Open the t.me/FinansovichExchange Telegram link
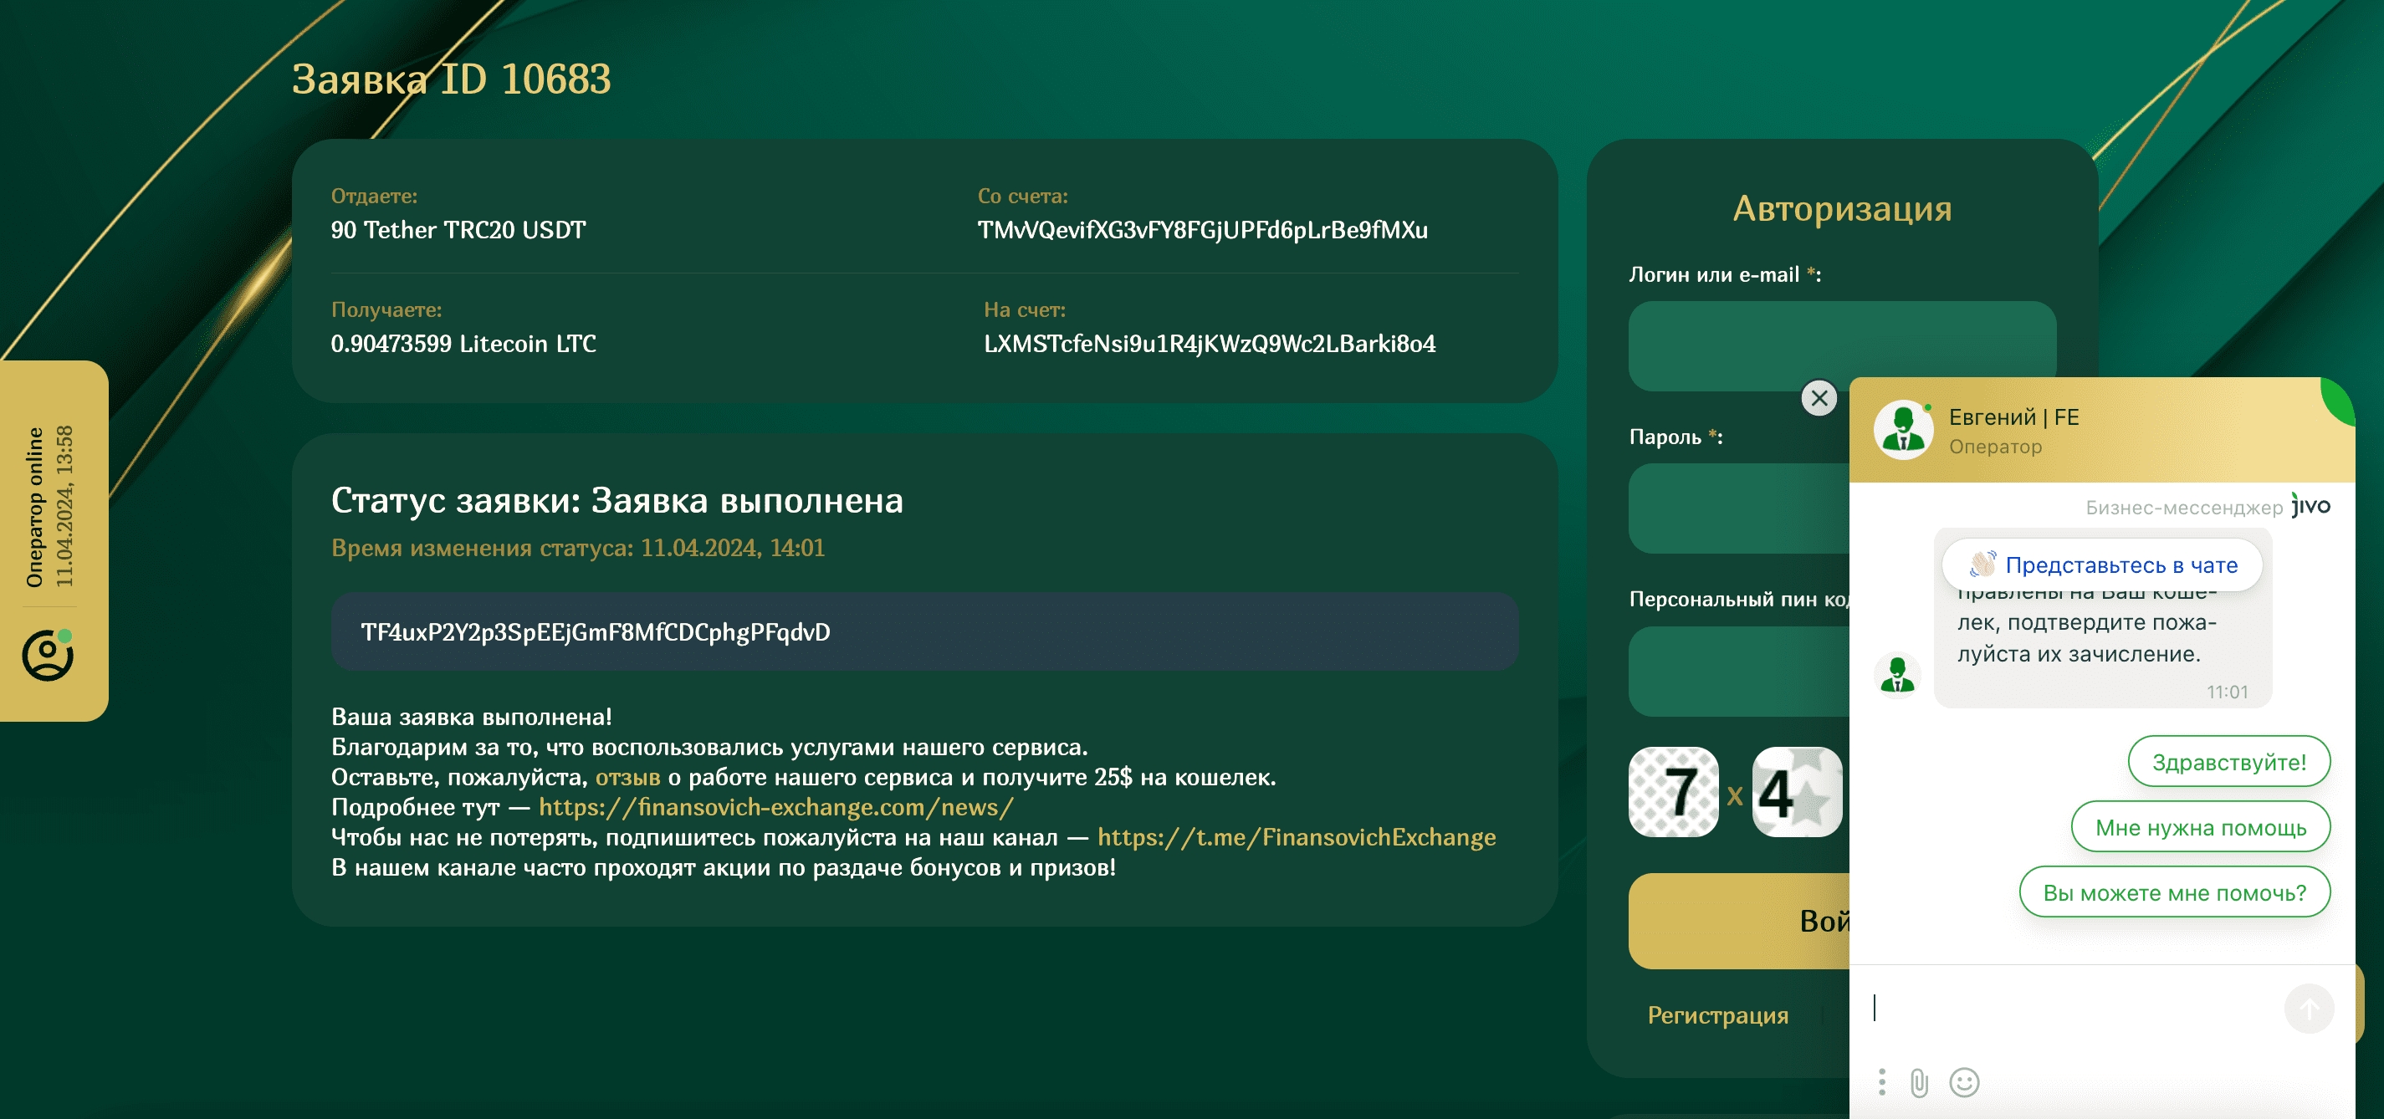The height and width of the screenshot is (1119, 2384). 1297,838
